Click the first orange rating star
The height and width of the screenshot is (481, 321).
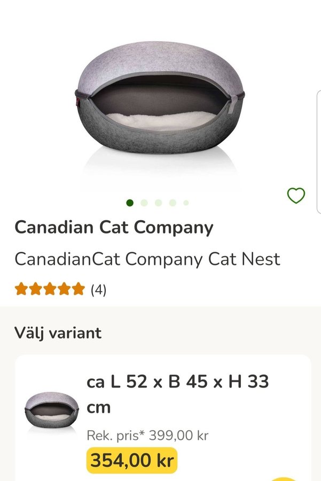[x=21, y=290]
